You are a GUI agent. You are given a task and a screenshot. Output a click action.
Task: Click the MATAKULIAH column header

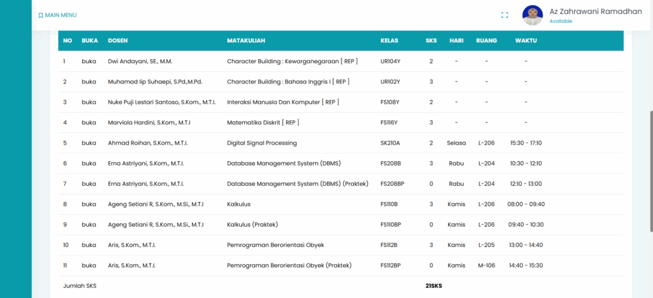click(x=246, y=41)
